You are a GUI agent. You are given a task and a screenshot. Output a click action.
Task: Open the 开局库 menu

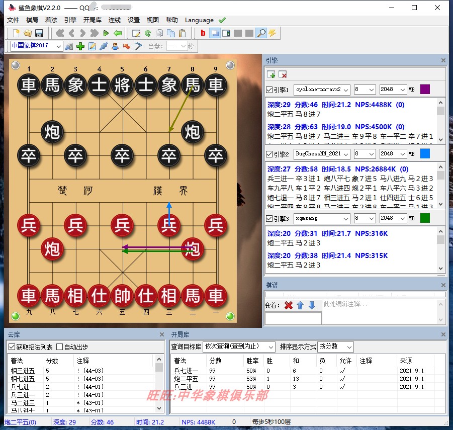click(x=93, y=20)
